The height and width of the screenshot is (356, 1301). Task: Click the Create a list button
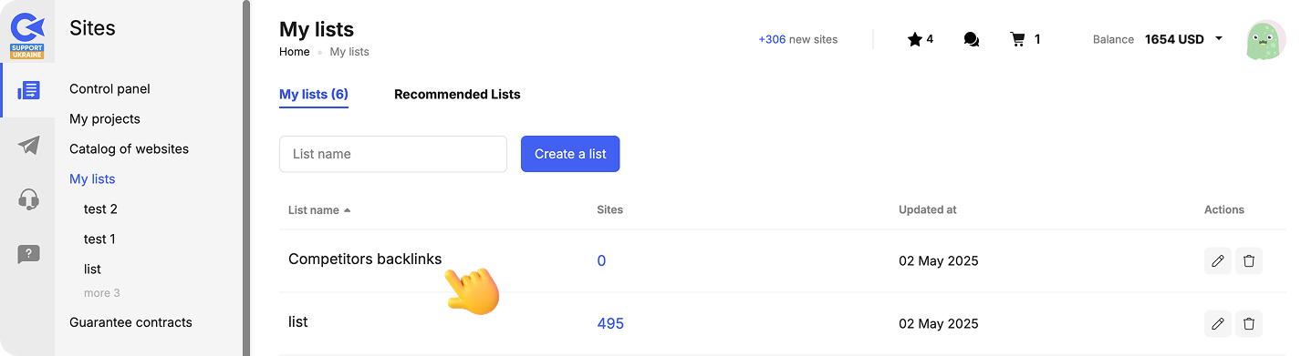point(570,154)
